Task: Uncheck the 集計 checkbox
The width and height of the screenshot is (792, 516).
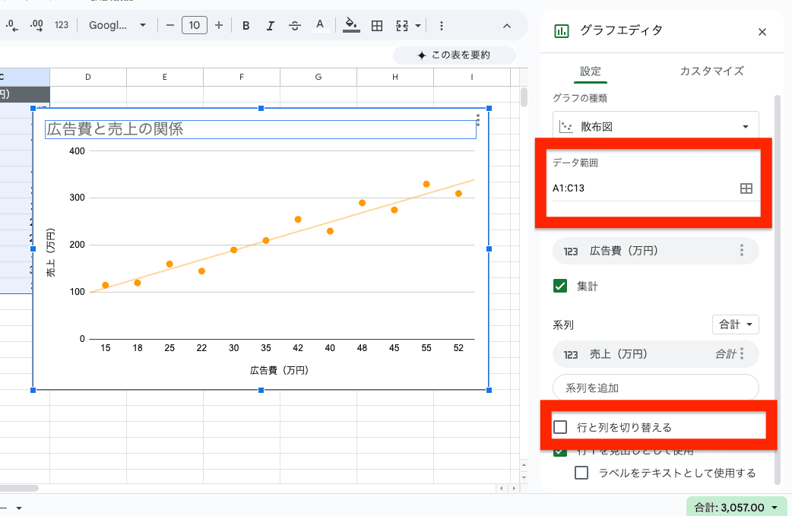Action: tap(560, 286)
